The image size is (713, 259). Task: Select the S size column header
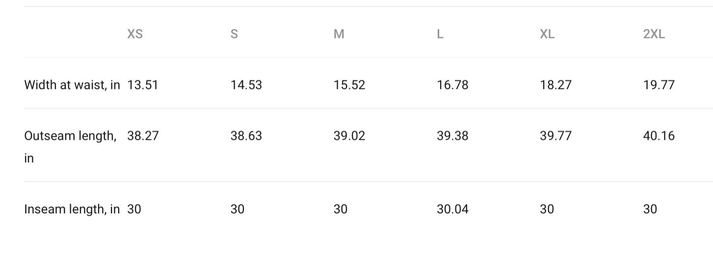pyautogui.click(x=234, y=34)
